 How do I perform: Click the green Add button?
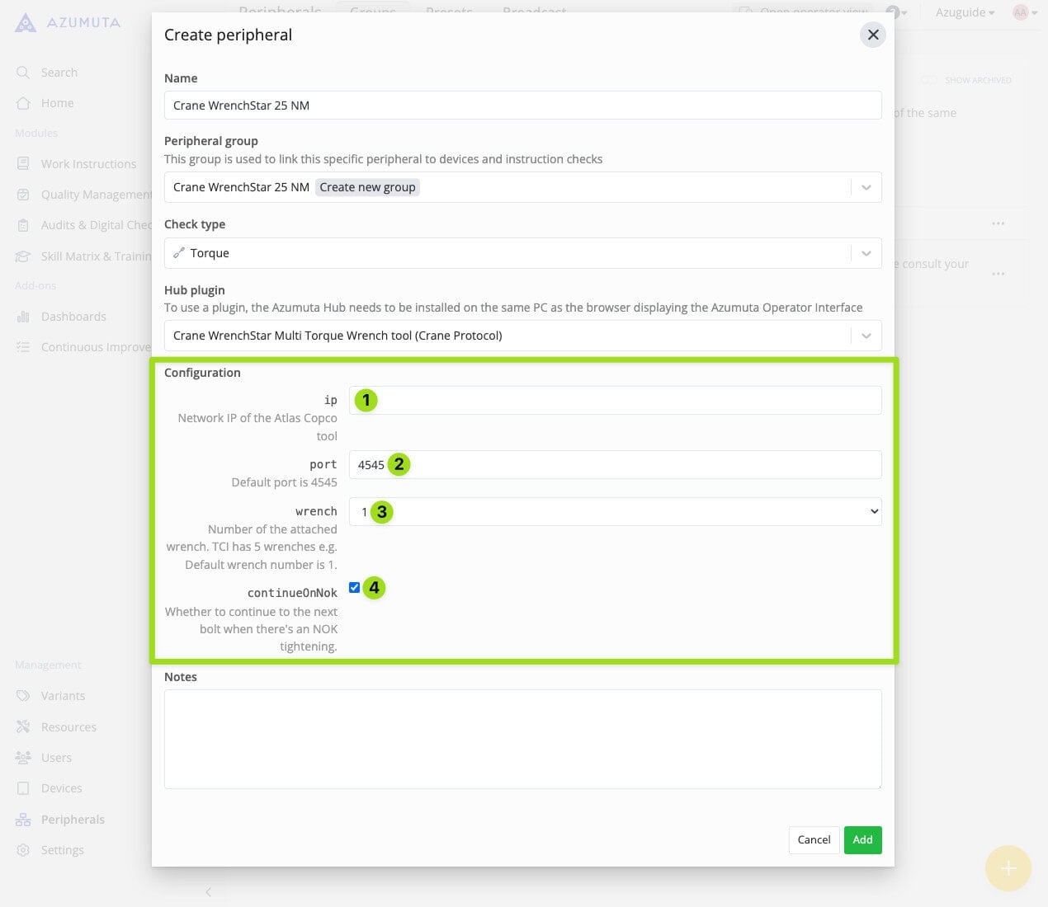click(x=862, y=839)
